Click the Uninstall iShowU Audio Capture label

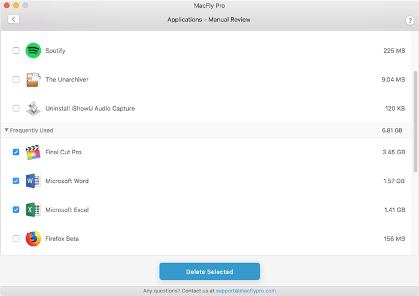click(x=90, y=108)
